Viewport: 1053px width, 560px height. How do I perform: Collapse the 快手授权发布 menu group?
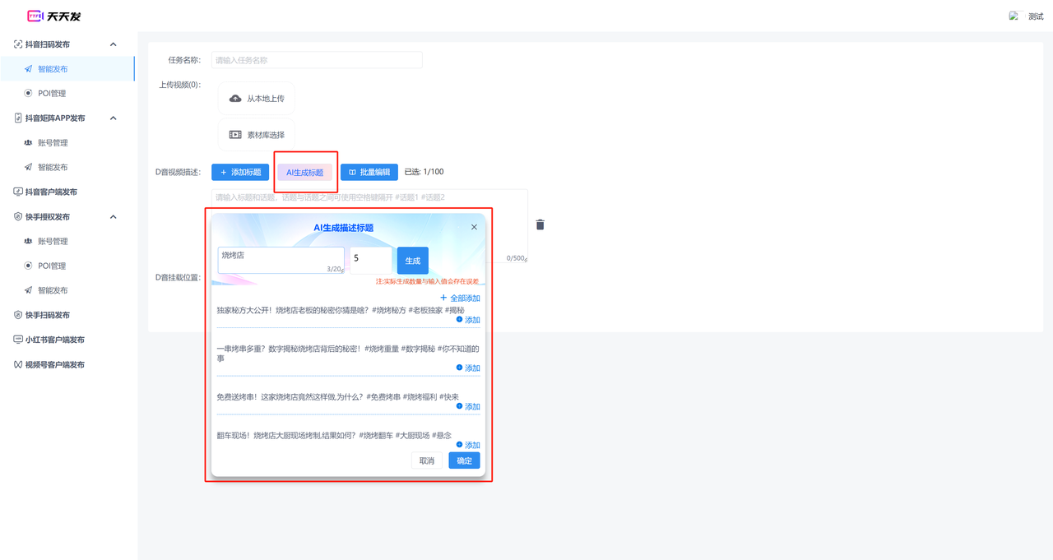114,217
